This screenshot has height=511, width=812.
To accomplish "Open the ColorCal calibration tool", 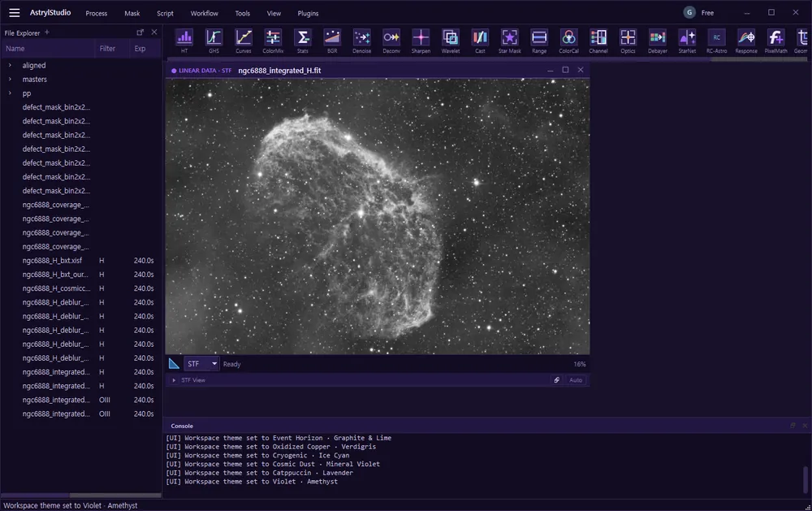I will [568, 41].
